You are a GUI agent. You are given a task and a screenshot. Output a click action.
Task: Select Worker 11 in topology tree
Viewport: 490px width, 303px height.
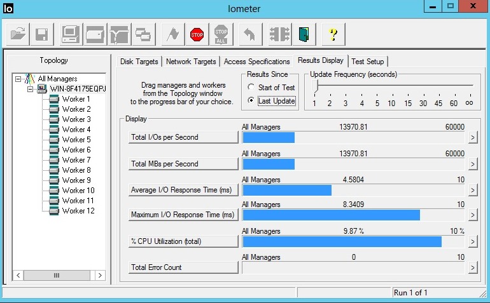(78, 201)
